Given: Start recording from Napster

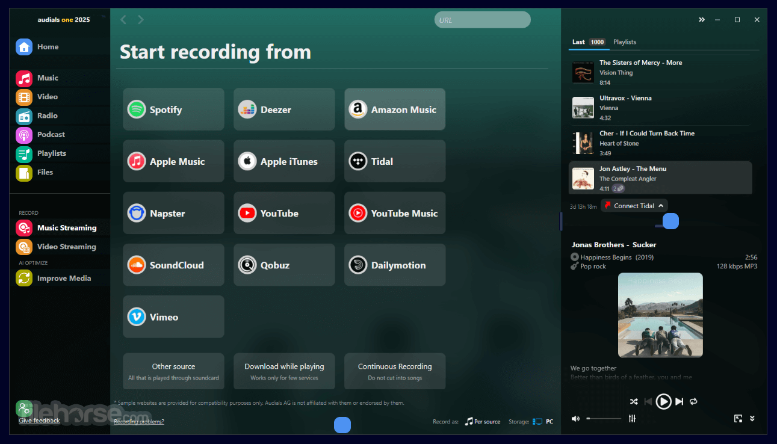Looking at the screenshot, I should pyautogui.click(x=173, y=213).
